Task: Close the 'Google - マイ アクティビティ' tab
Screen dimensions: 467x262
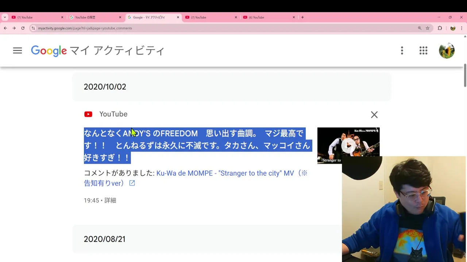Action: pyautogui.click(x=178, y=17)
